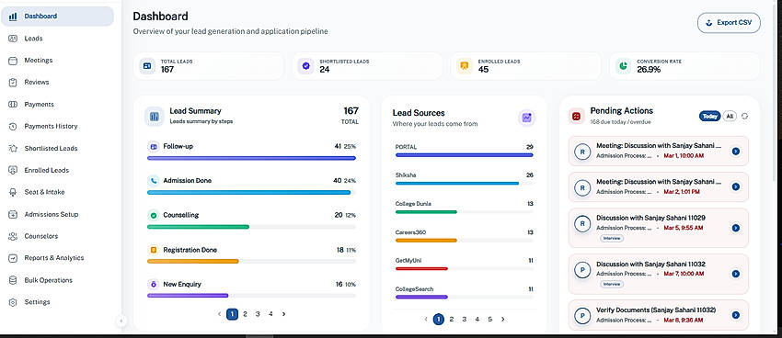782x338 pixels.
Task: Click the Follow-up progress bar
Action: 251,158
